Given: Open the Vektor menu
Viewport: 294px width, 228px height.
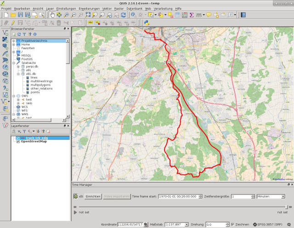Looking at the screenshot, I should tap(107, 9).
